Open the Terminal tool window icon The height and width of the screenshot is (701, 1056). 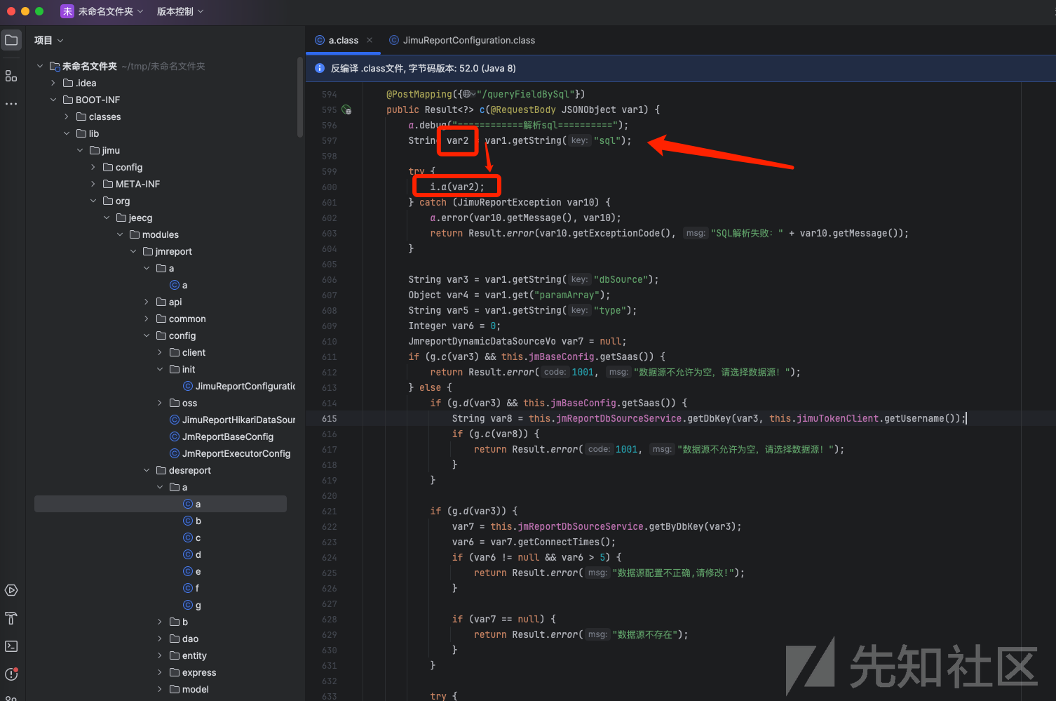coord(11,646)
